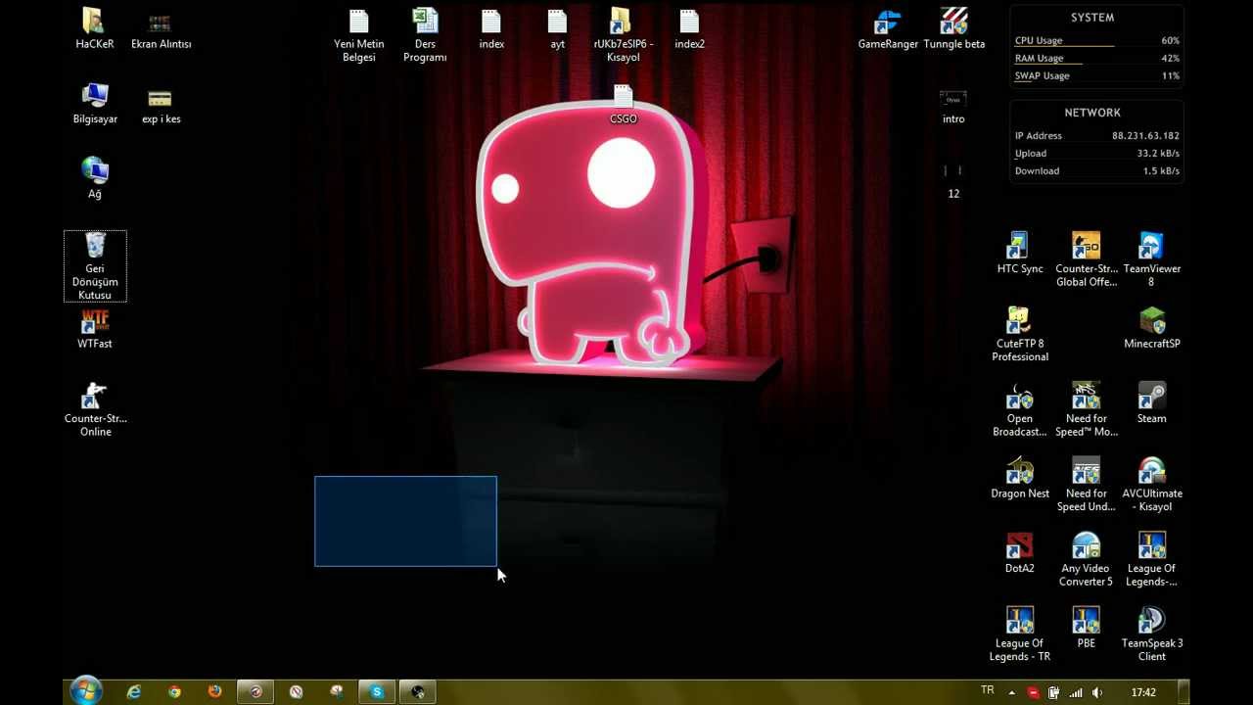Launch the WTFast shortcut
The image size is (1253, 705).
[x=95, y=328]
